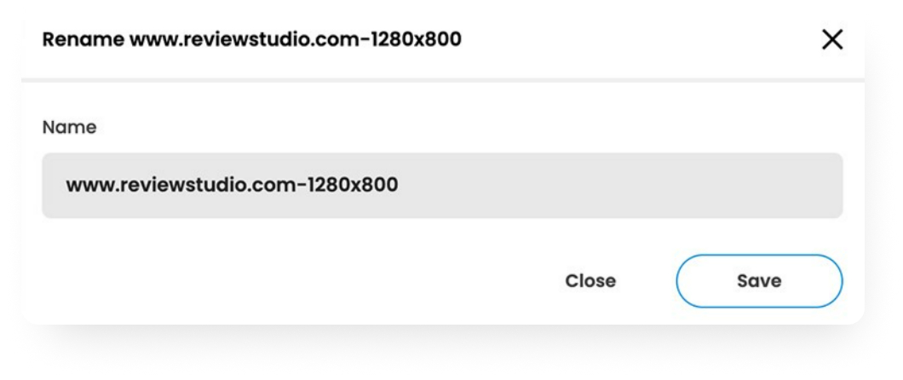Click into the Name input field
Screen dimensions: 903x380
[x=442, y=186]
